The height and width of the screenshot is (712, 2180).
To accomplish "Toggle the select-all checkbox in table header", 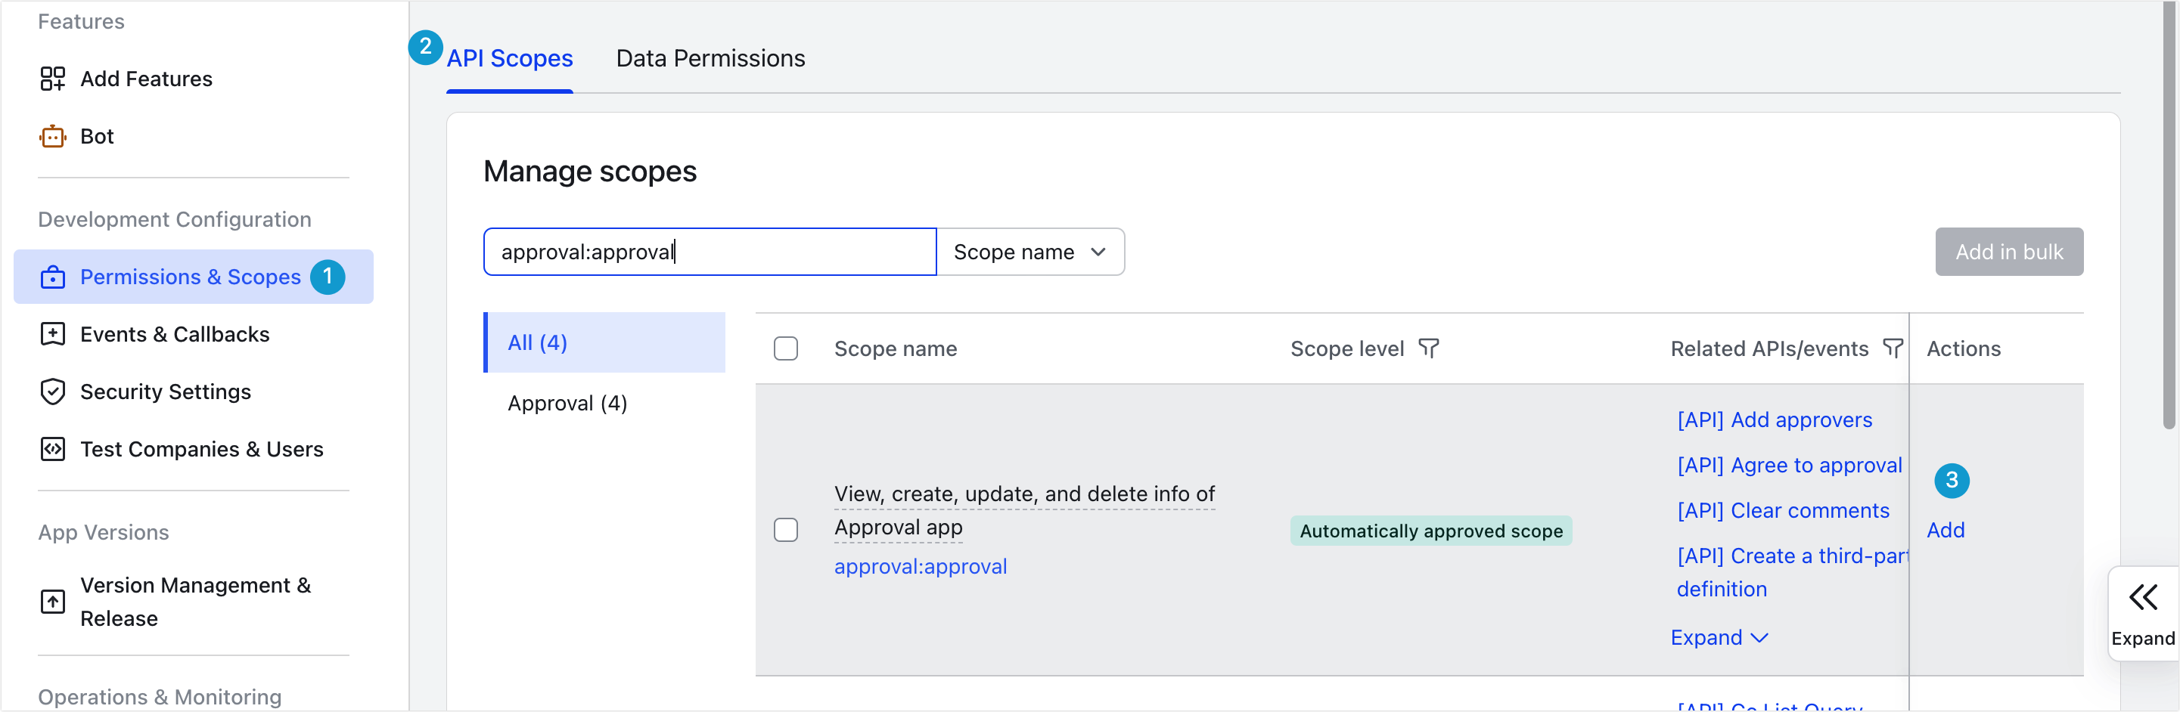I will pos(785,348).
